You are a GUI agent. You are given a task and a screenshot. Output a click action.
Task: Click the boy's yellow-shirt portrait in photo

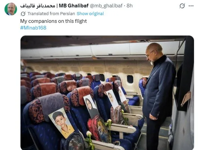pos(61,123)
